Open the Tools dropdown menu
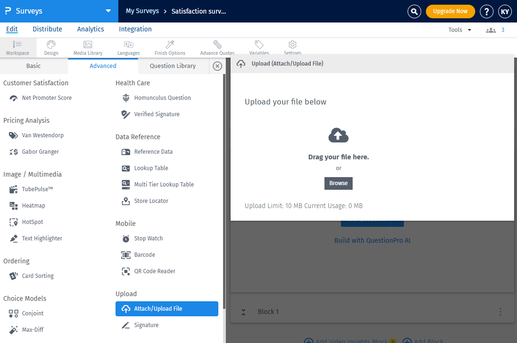Image resolution: width=517 pixels, height=343 pixels. pyautogui.click(x=460, y=30)
